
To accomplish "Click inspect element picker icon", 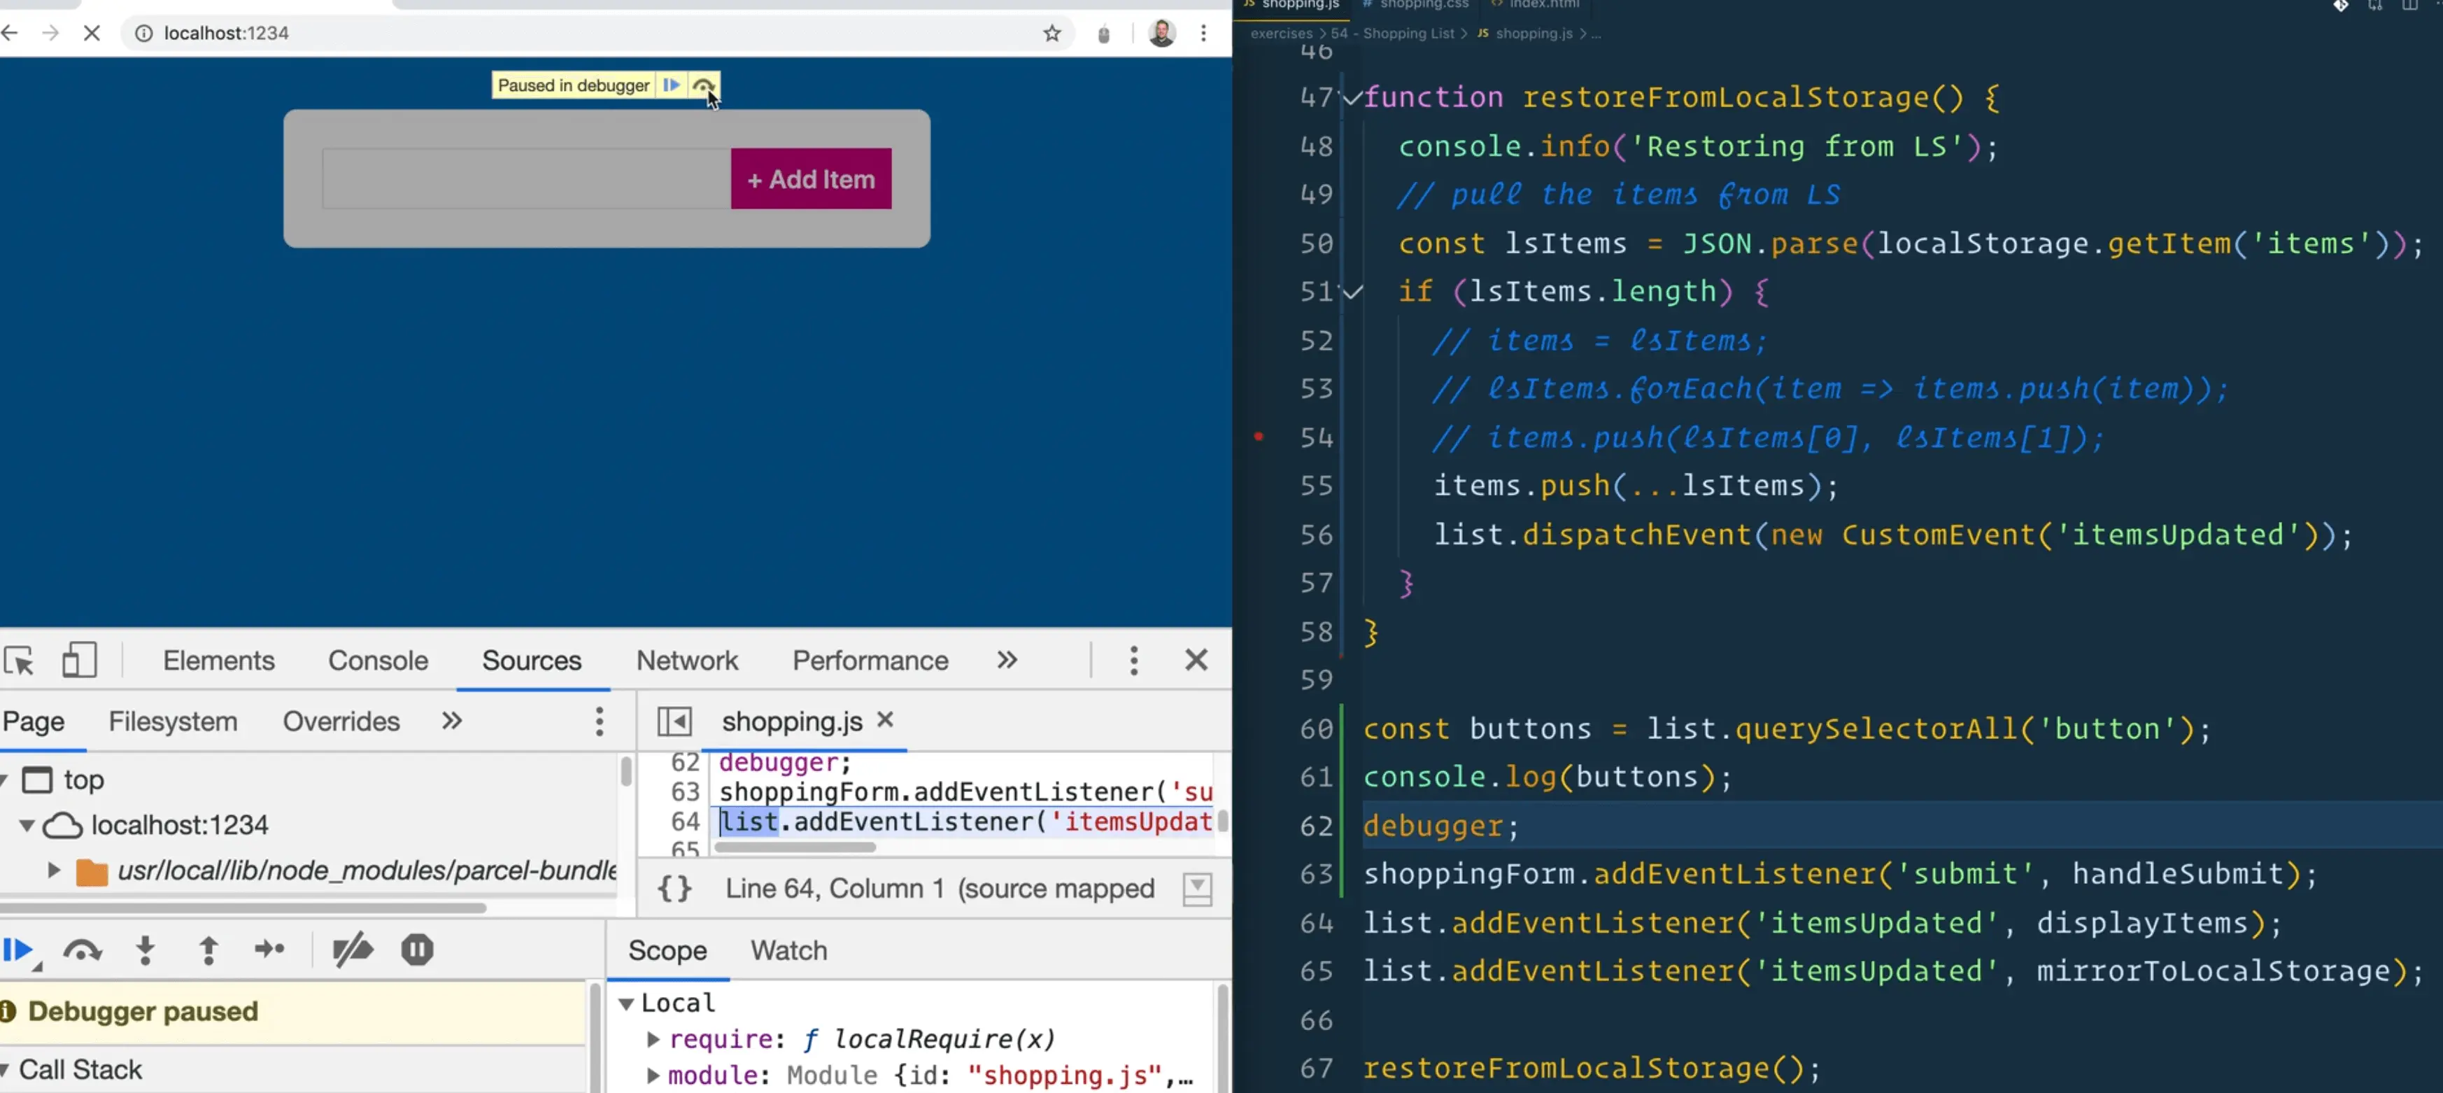I will pos(19,661).
